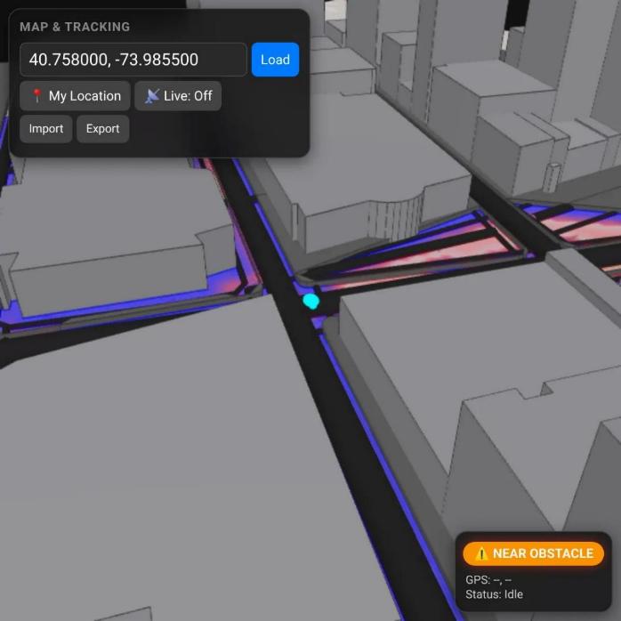This screenshot has width=621, height=621.
Task: Select the cyan position marker on the map
Action: 310,302
